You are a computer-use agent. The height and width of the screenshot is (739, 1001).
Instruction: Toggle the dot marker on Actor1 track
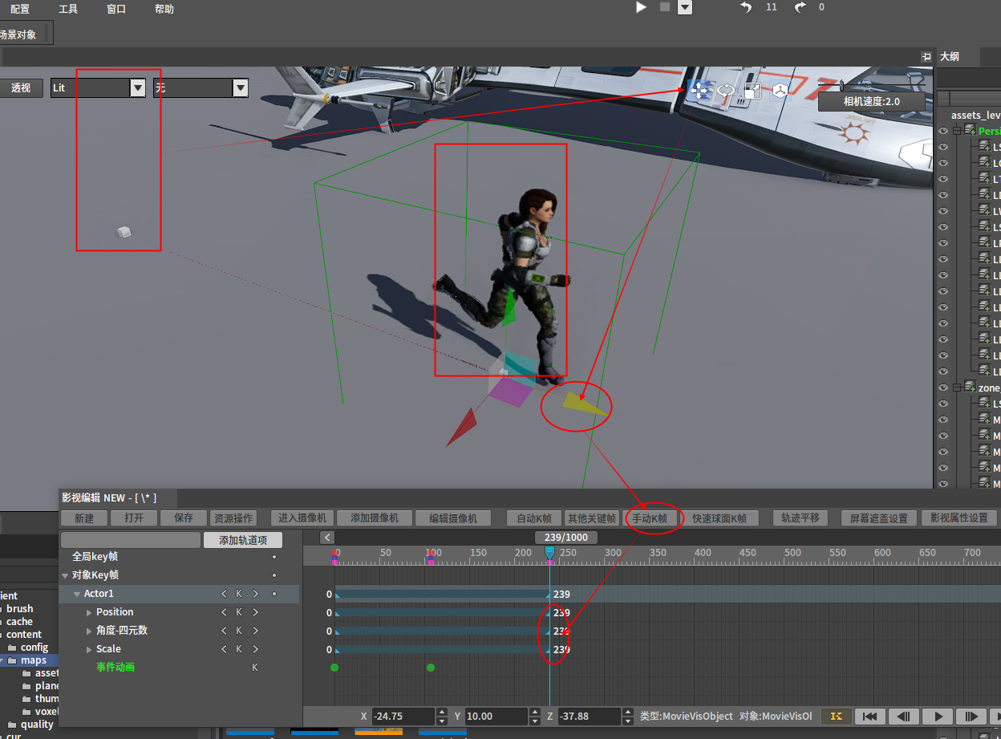pos(274,594)
